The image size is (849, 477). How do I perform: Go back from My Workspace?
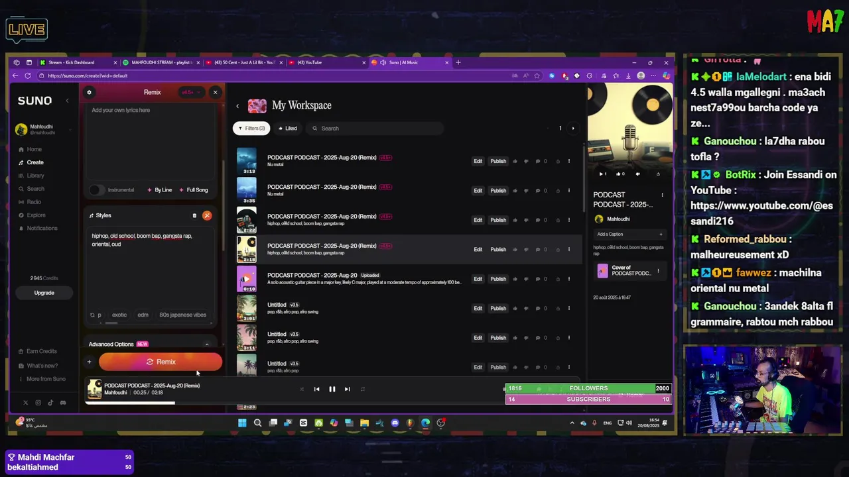(237, 106)
